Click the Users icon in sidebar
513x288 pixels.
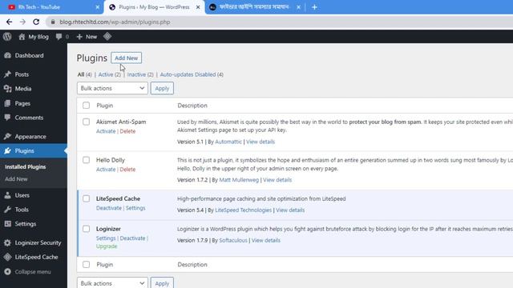click(x=7, y=195)
